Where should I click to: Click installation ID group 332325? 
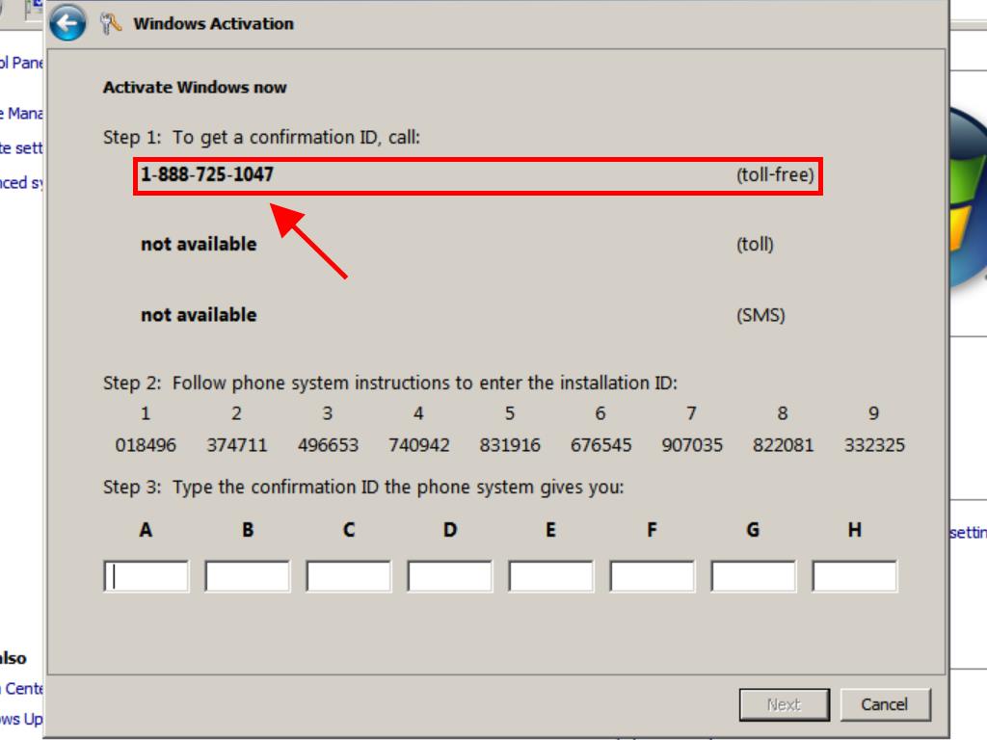pyautogui.click(x=874, y=445)
